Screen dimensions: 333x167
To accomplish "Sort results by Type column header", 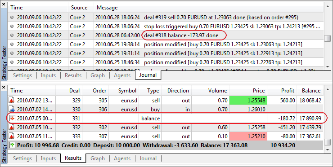I will tap(150, 91).
